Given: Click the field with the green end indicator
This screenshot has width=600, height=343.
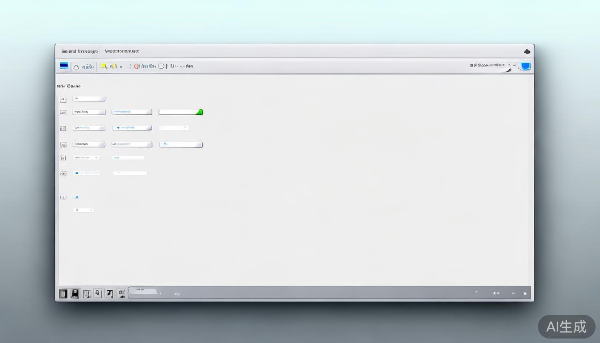Looking at the screenshot, I should 180,112.
